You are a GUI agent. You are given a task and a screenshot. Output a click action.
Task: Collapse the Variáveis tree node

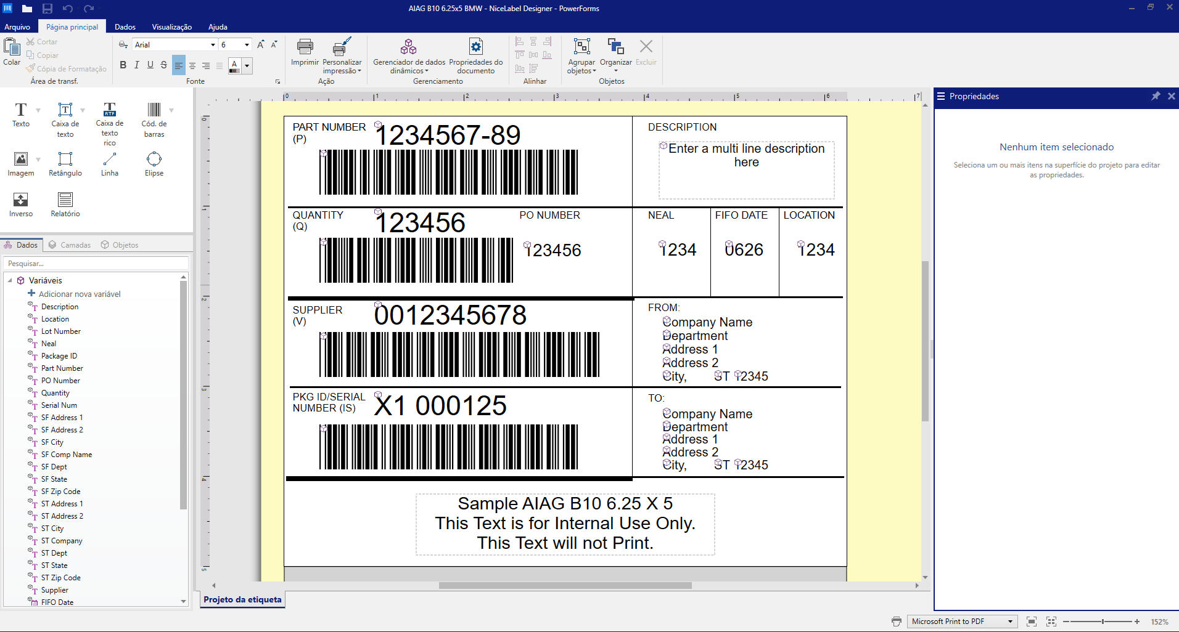click(x=10, y=280)
